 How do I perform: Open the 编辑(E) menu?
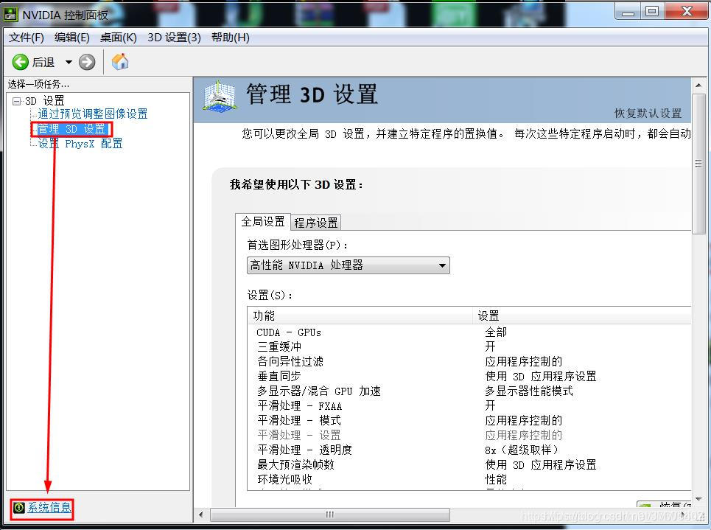[x=71, y=37]
